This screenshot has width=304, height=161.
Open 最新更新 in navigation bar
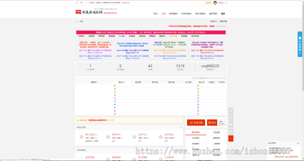coord(213,14)
